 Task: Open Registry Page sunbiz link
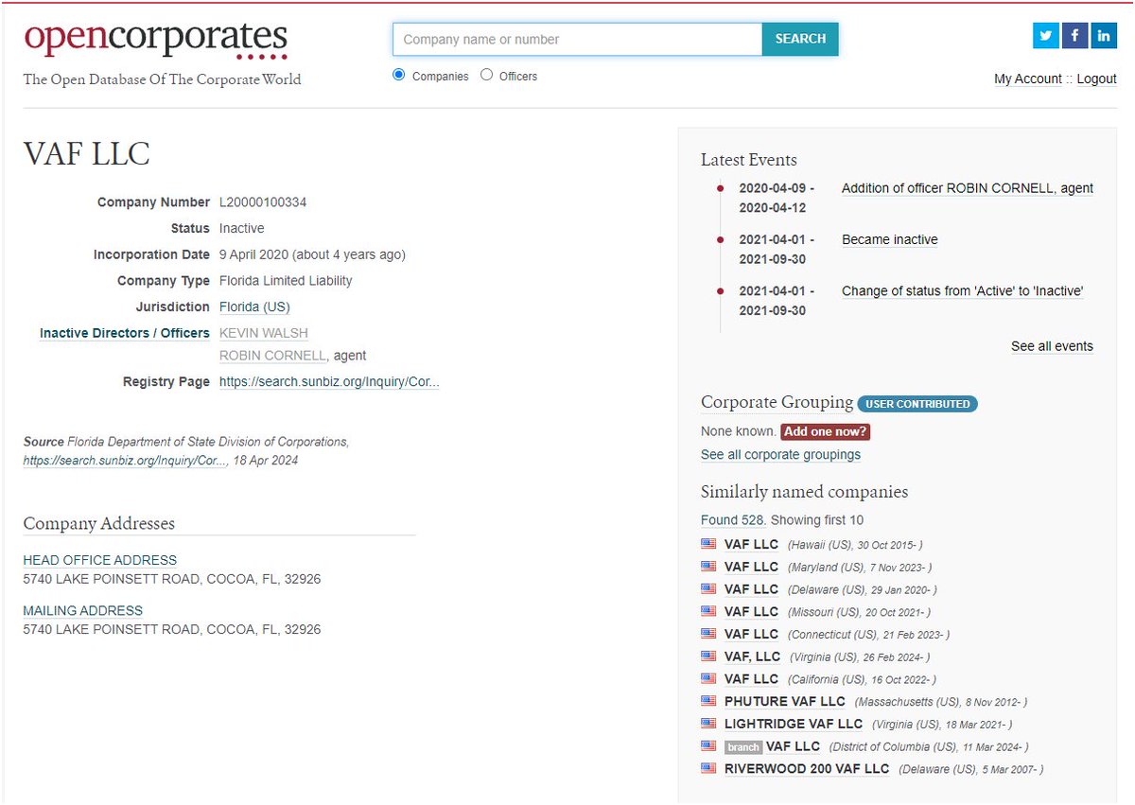click(329, 382)
